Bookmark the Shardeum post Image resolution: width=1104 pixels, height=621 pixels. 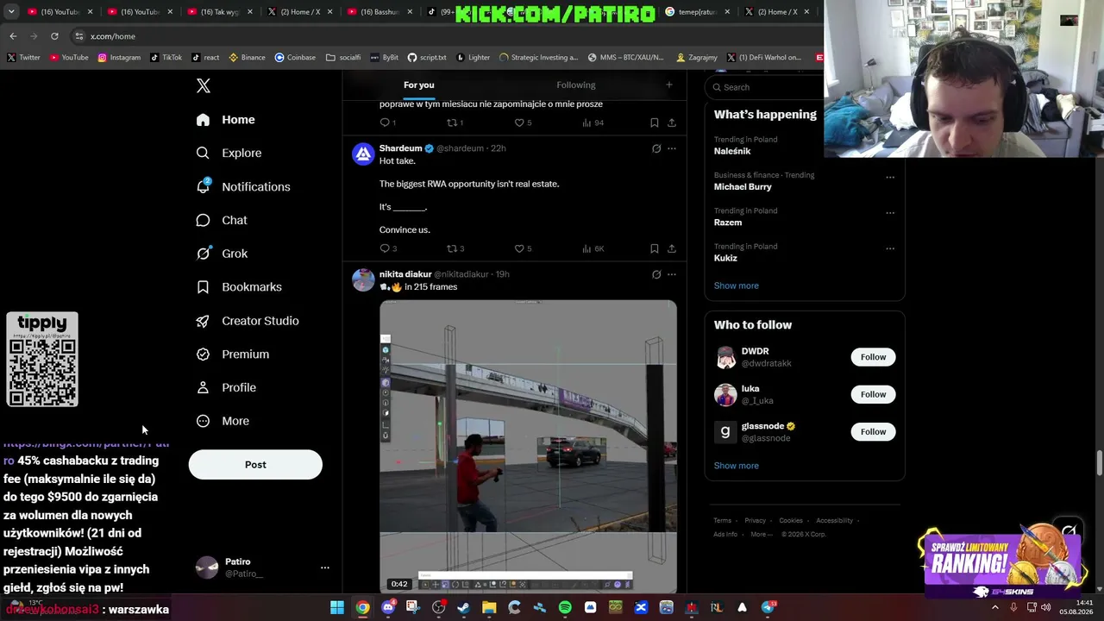pyautogui.click(x=654, y=248)
